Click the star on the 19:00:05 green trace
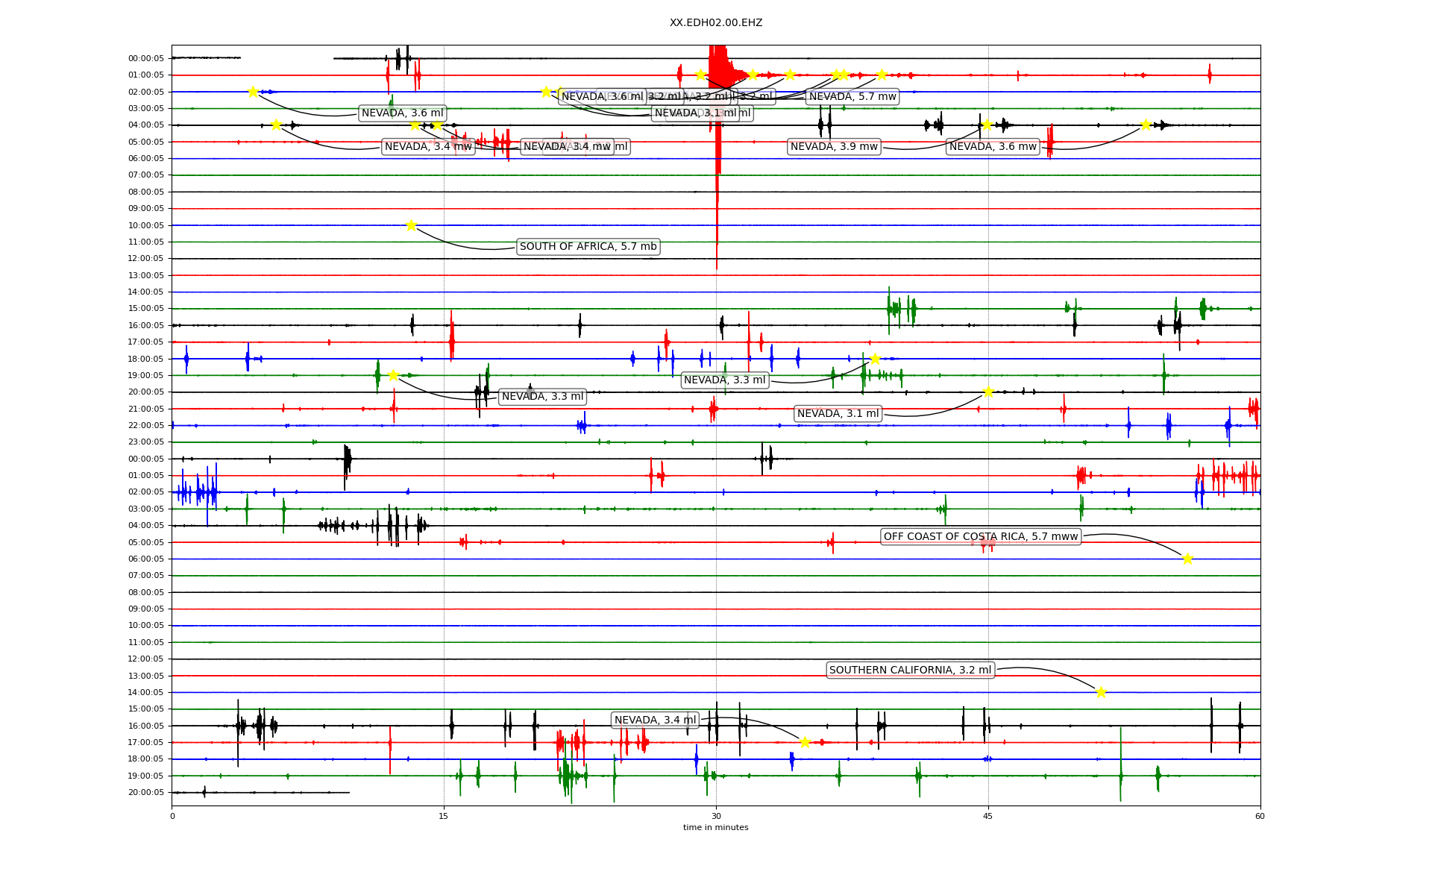Screen dimensions: 1432x895 pos(393,375)
